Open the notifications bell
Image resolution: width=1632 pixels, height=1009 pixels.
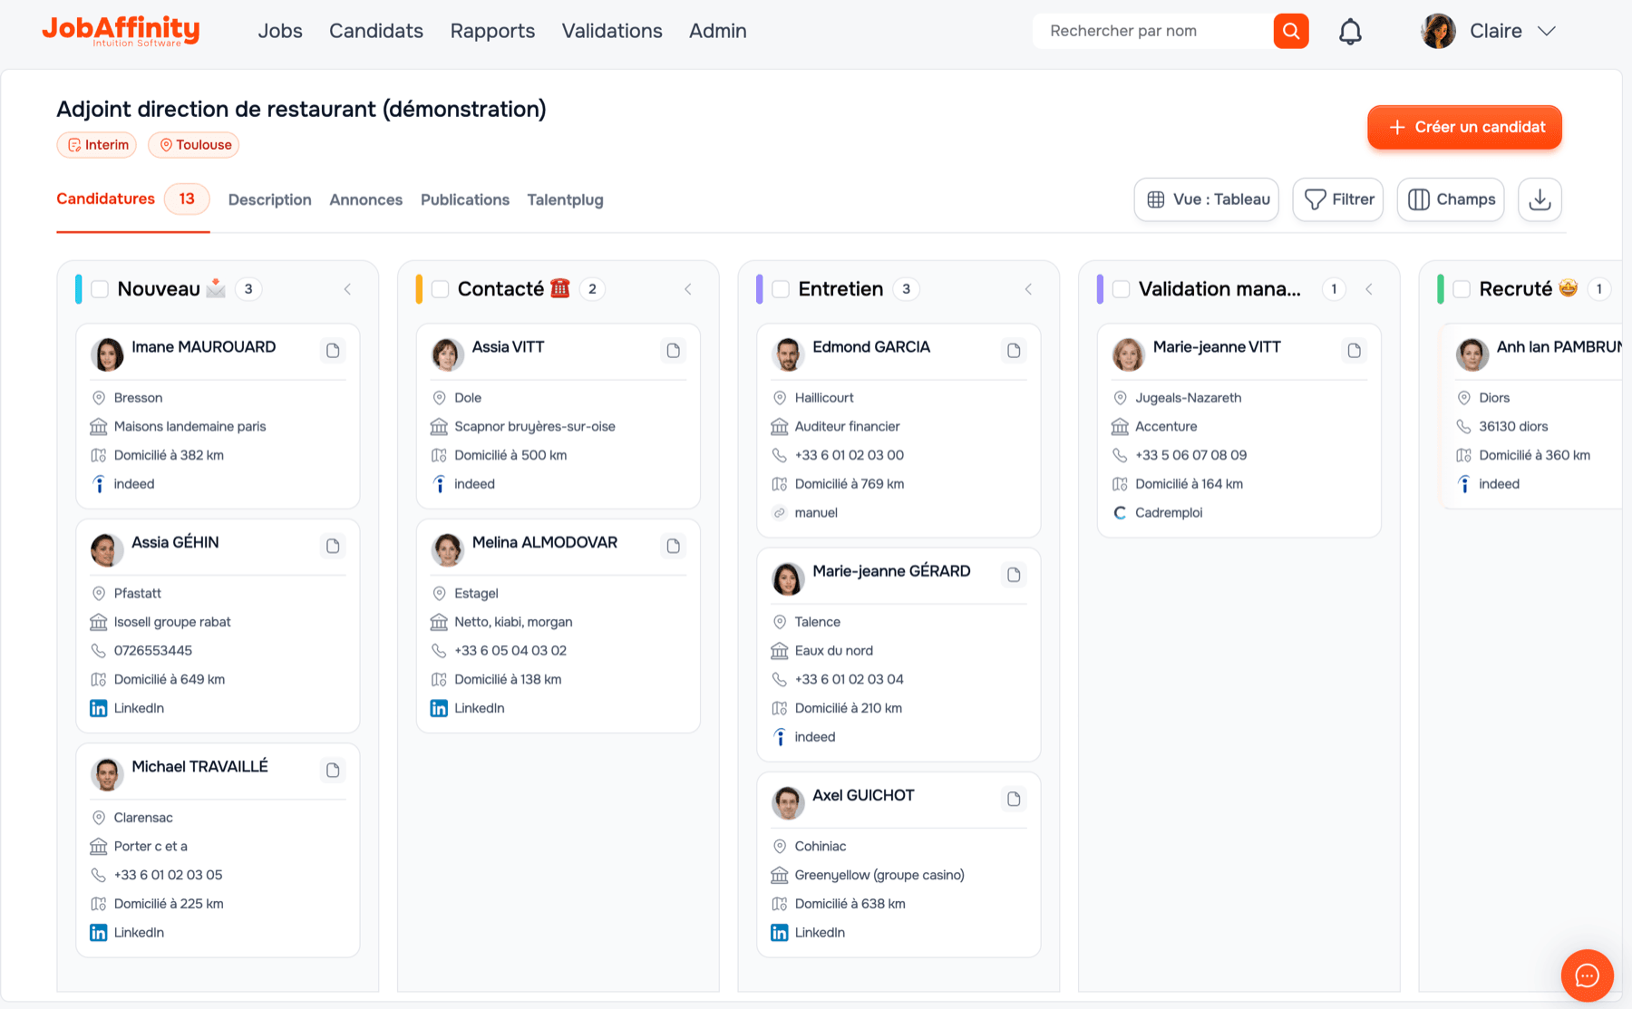click(x=1350, y=32)
